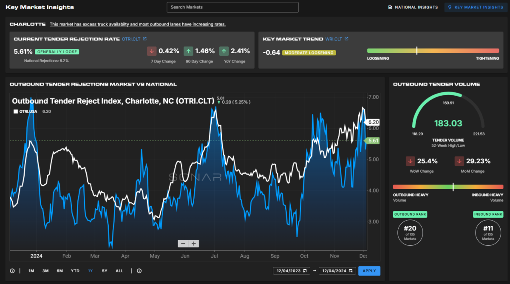The height and width of the screenshot is (284, 510).
Task: Click the clock icon below chart
Action: coord(12,271)
